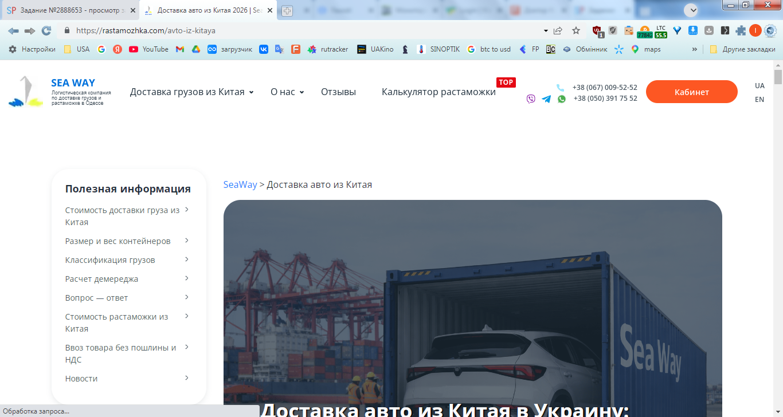Open the 'Настройки' bookmark
Viewport: 783px width, 417px height.
tap(32, 49)
